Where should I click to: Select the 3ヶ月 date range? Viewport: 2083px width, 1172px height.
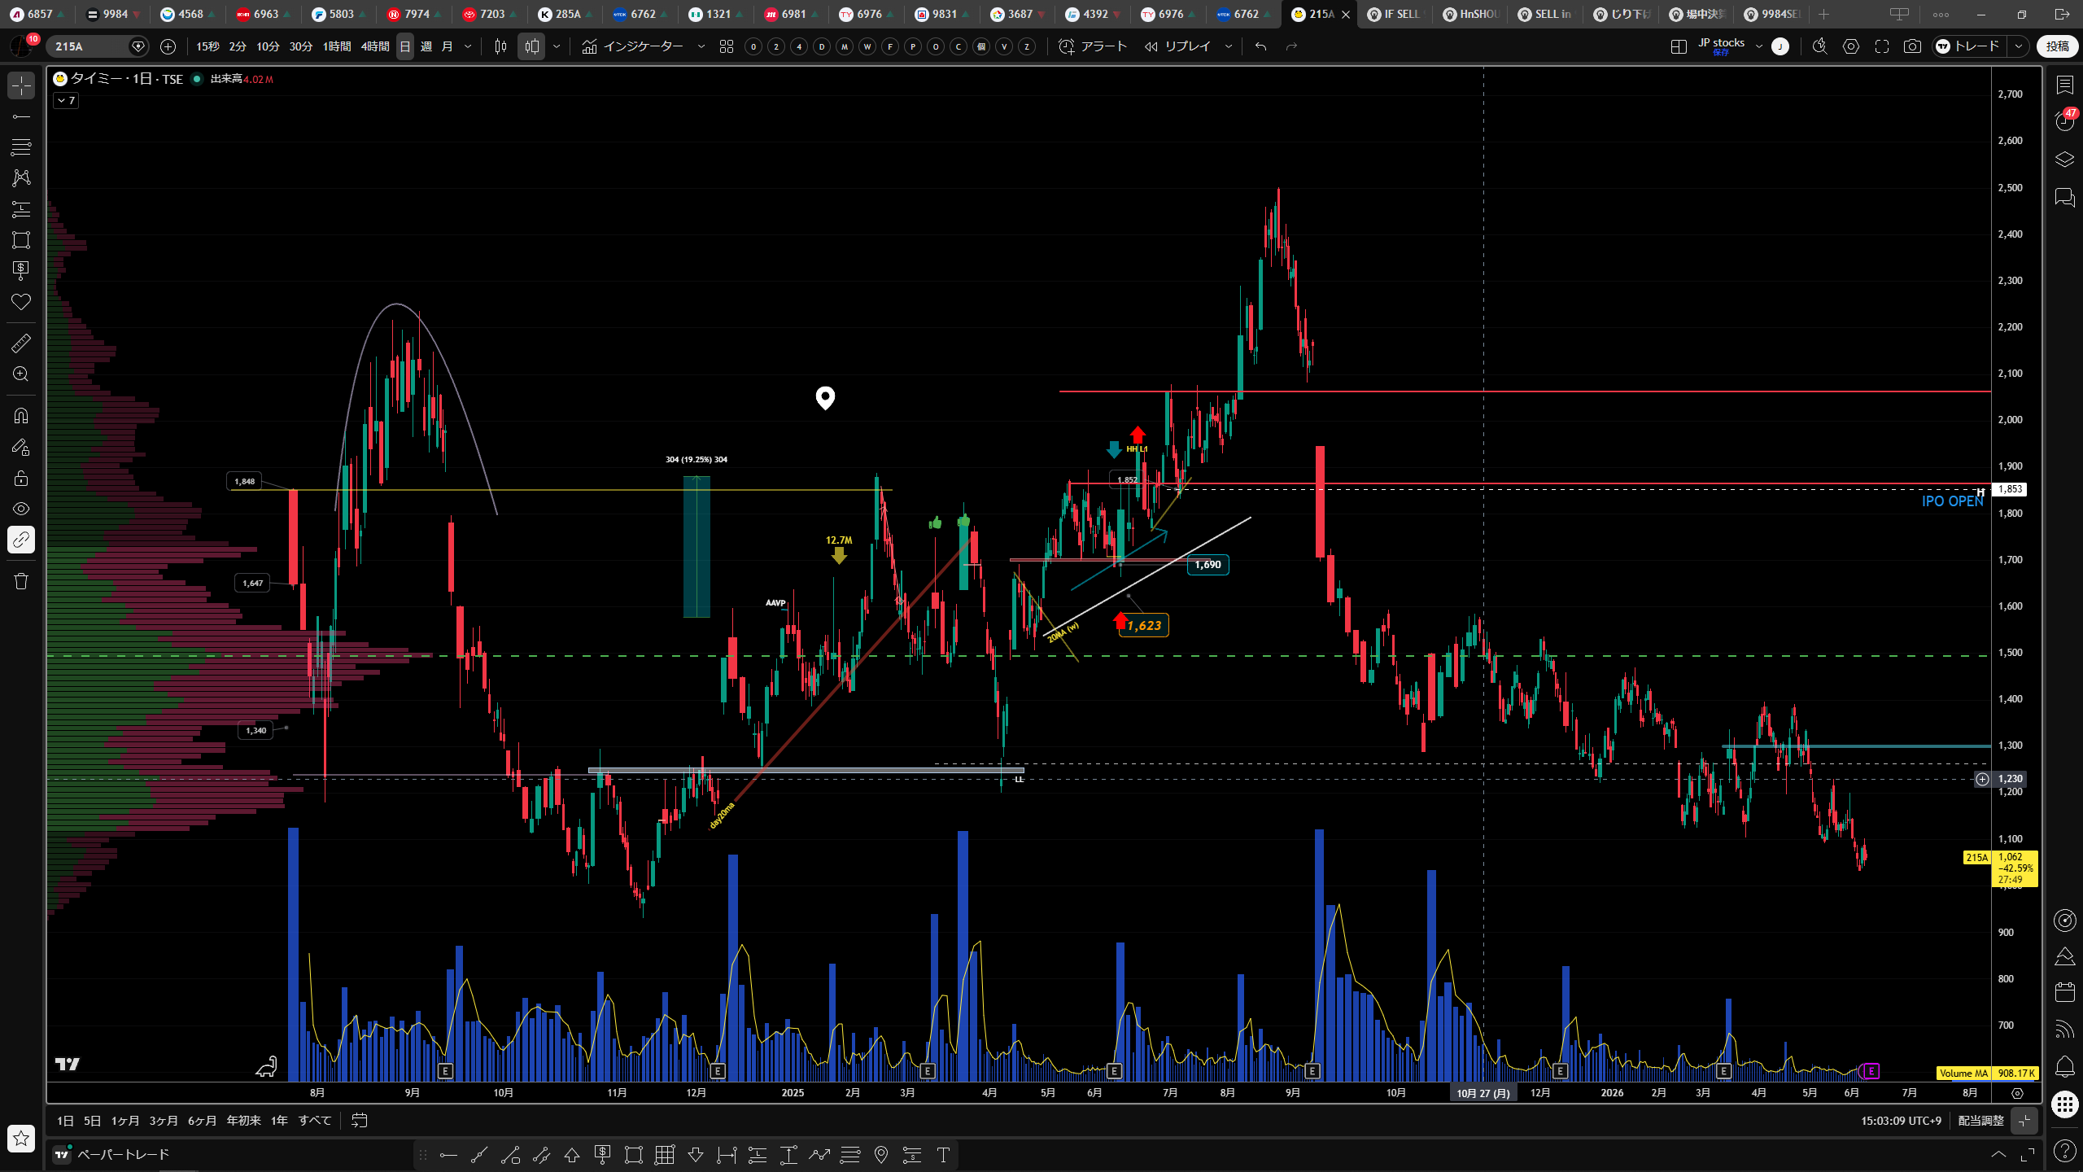pyautogui.click(x=164, y=1121)
